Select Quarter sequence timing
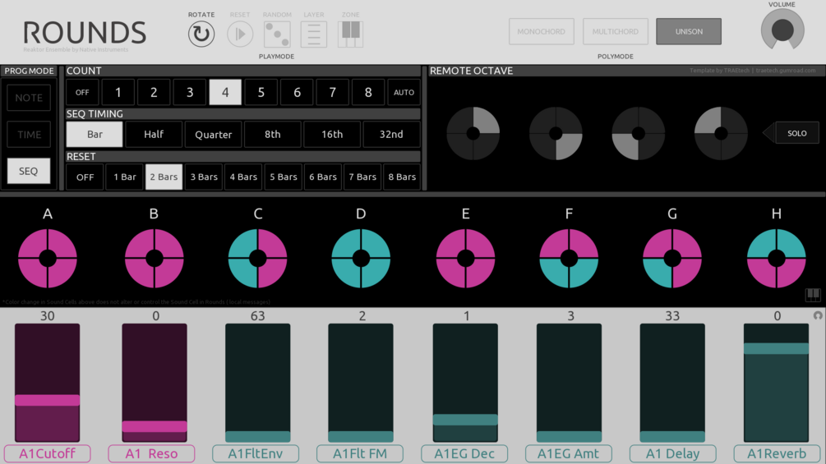This screenshot has width=826, height=464. coord(214,134)
